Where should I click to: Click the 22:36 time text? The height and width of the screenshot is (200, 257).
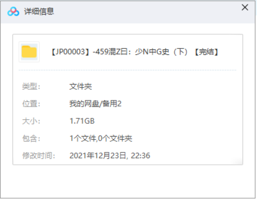[x=140, y=155]
